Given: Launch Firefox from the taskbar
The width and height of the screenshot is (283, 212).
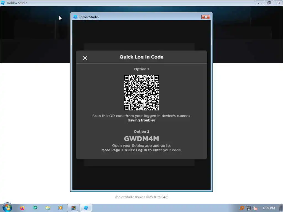Looking at the screenshot, I should tap(22, 208).
